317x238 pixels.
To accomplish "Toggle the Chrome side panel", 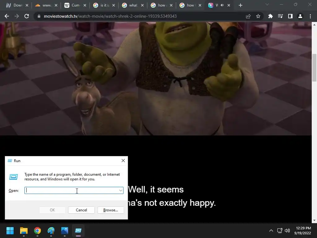I will [290, 16].
